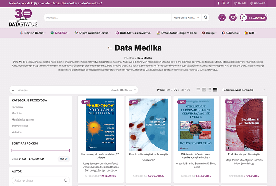Open the shop filter ODABERITE KATE... dropdown
The image size is (276, 186).
123,90
